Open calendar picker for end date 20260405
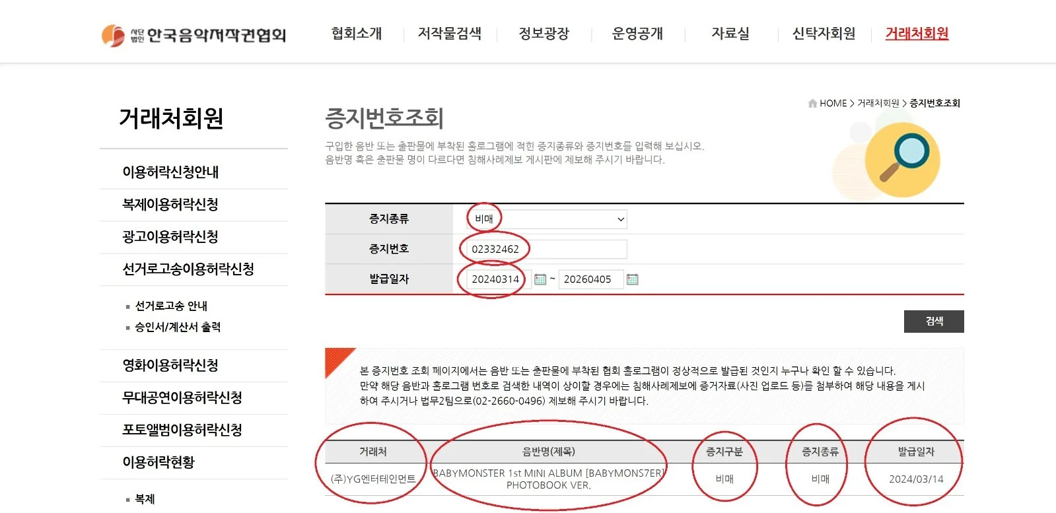The image size is (1056, 513). (632, 279)
